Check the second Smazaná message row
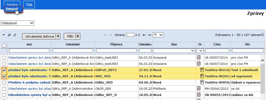 [x=4, y=64]
